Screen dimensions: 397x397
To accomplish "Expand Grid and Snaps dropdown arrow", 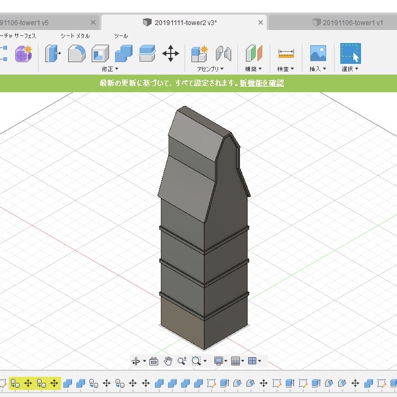I will [x=243, y=361].
